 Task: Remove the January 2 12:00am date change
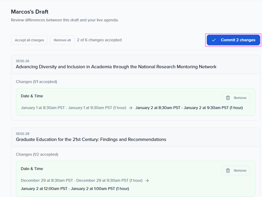pos(236,170)
